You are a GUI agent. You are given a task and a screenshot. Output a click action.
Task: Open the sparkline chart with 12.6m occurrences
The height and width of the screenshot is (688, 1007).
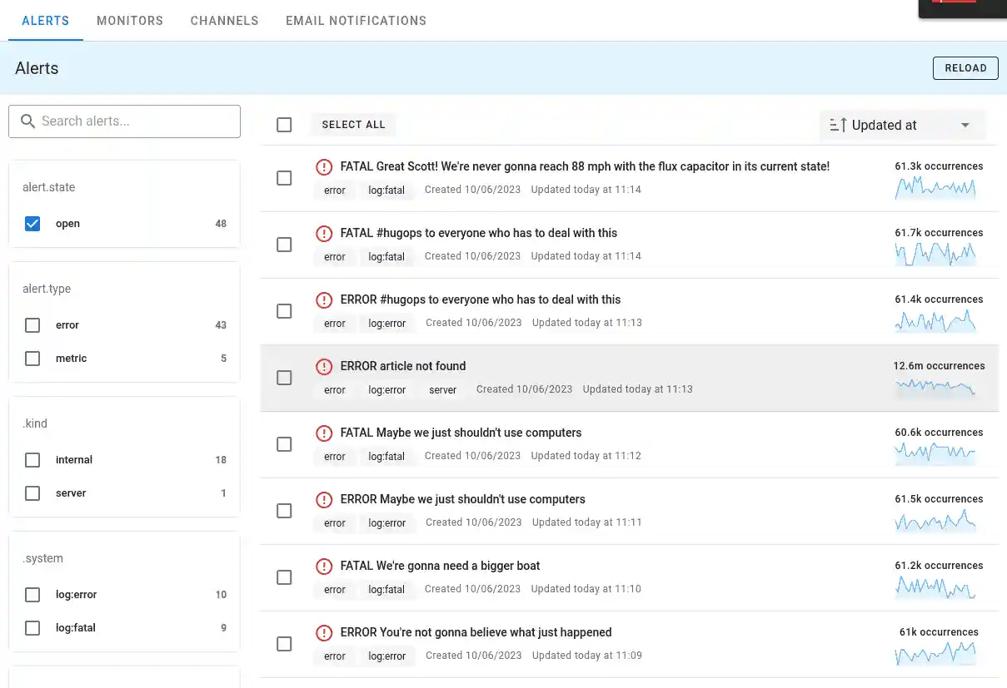[935, 387]
